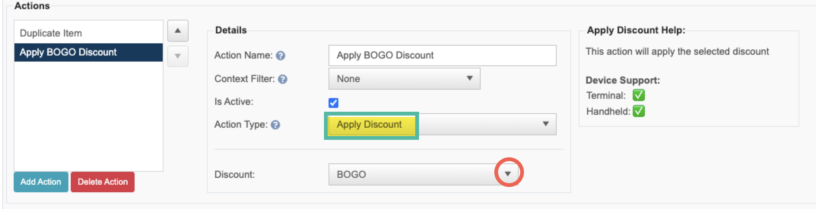816x209 pixels.
Task: Click into the Action Name text field
Action: [x=442, y=55]
